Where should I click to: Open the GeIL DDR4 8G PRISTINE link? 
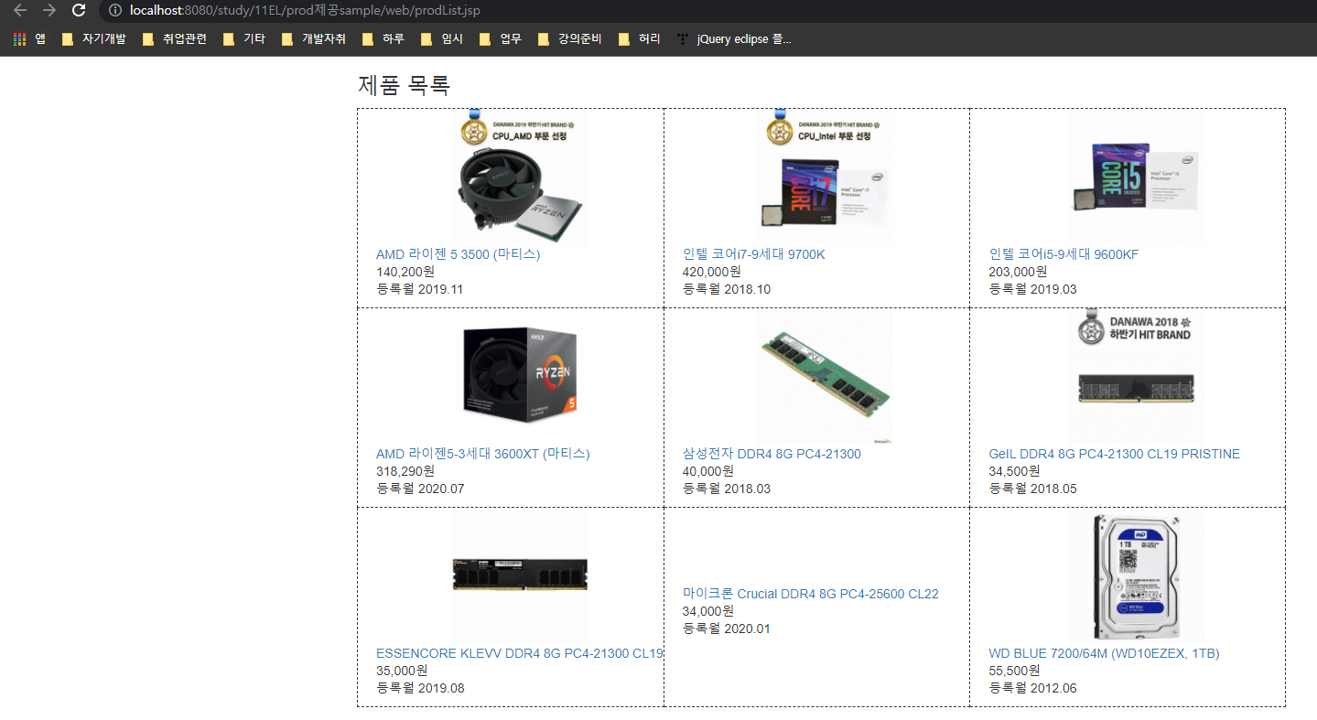1115,454
